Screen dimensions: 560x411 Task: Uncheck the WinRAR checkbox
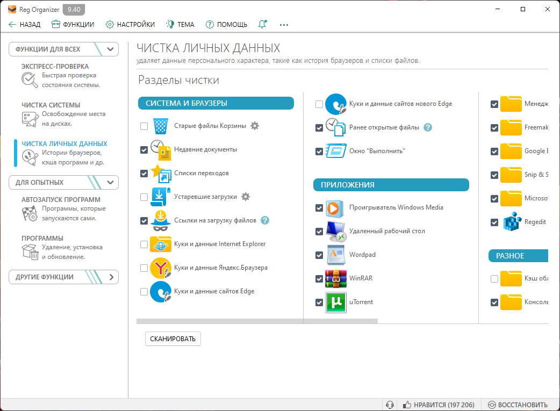pyautogui.click(x=319, y=279)
